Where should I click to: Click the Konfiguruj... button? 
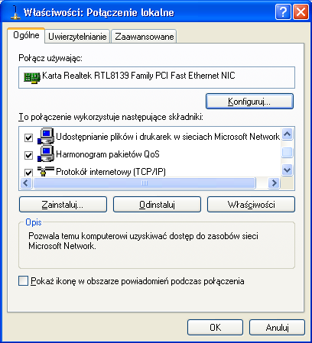click(249, 102)
